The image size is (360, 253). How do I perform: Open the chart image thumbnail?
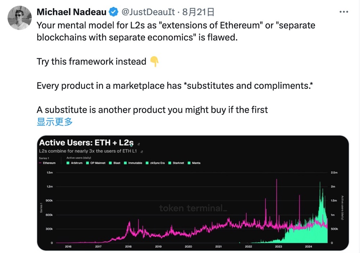[193, 202]
